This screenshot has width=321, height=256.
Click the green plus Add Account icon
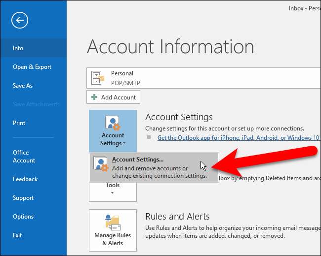click(x=94, y=97)
